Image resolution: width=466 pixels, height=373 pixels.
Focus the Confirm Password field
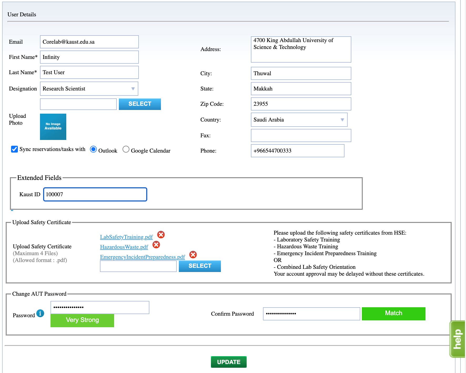point(311,314)
